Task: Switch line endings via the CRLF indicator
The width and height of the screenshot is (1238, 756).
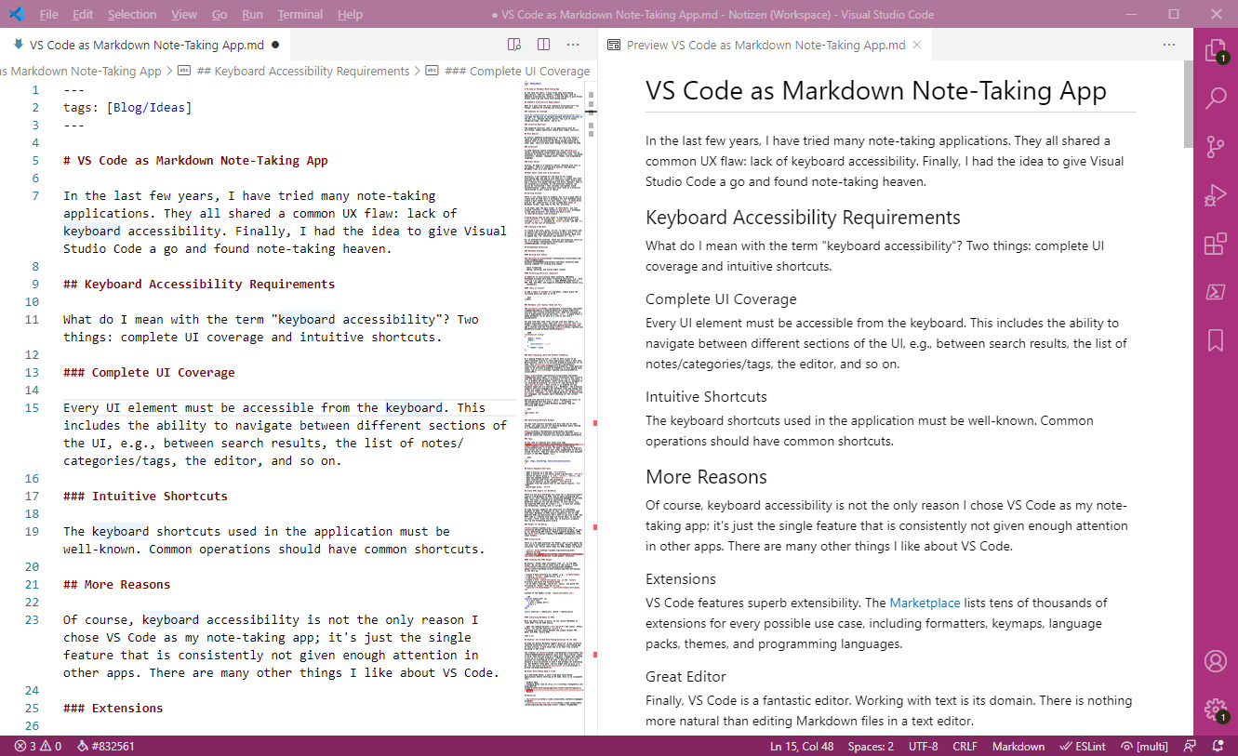Action: tap(965, 746)
